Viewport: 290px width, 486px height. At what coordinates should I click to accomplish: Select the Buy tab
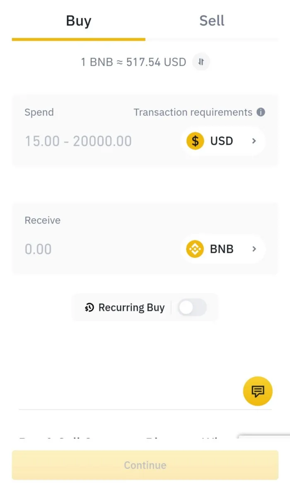tap(78, 20)
